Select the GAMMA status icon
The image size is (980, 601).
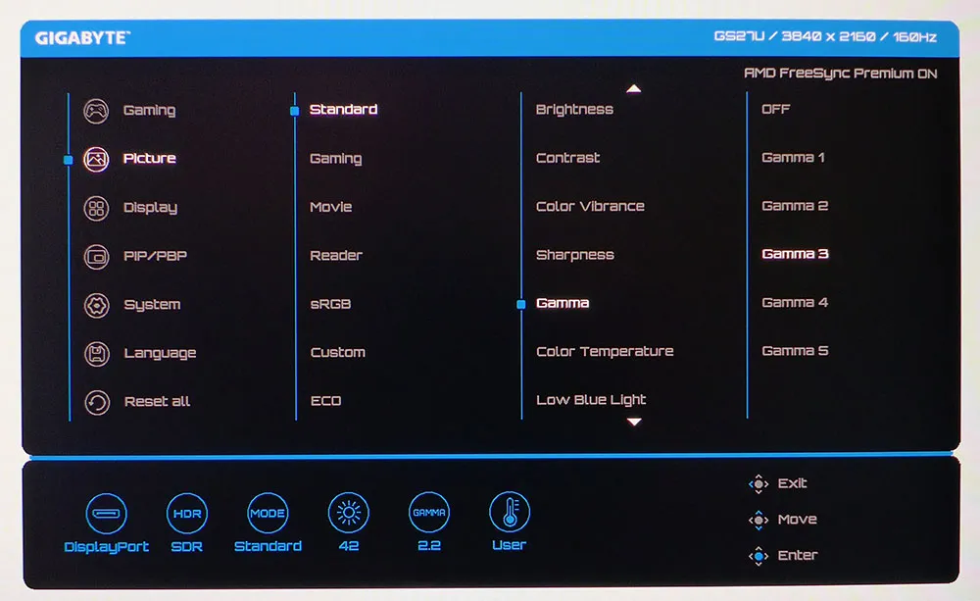(429, 513)
